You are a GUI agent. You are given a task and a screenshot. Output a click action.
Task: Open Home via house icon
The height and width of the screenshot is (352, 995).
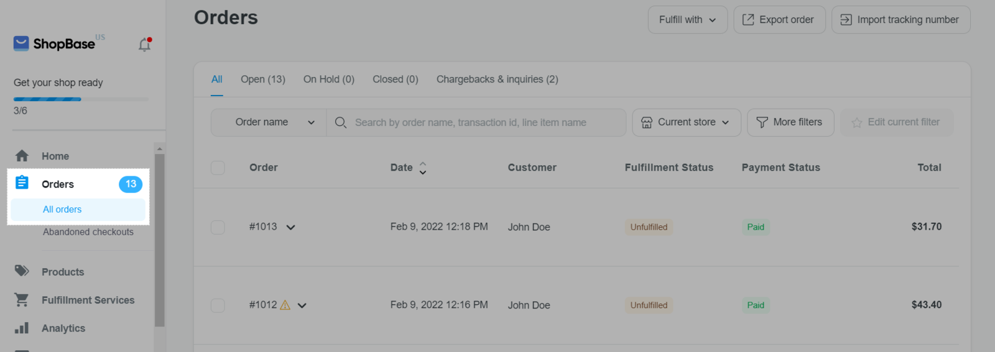[x=22, y=156]
